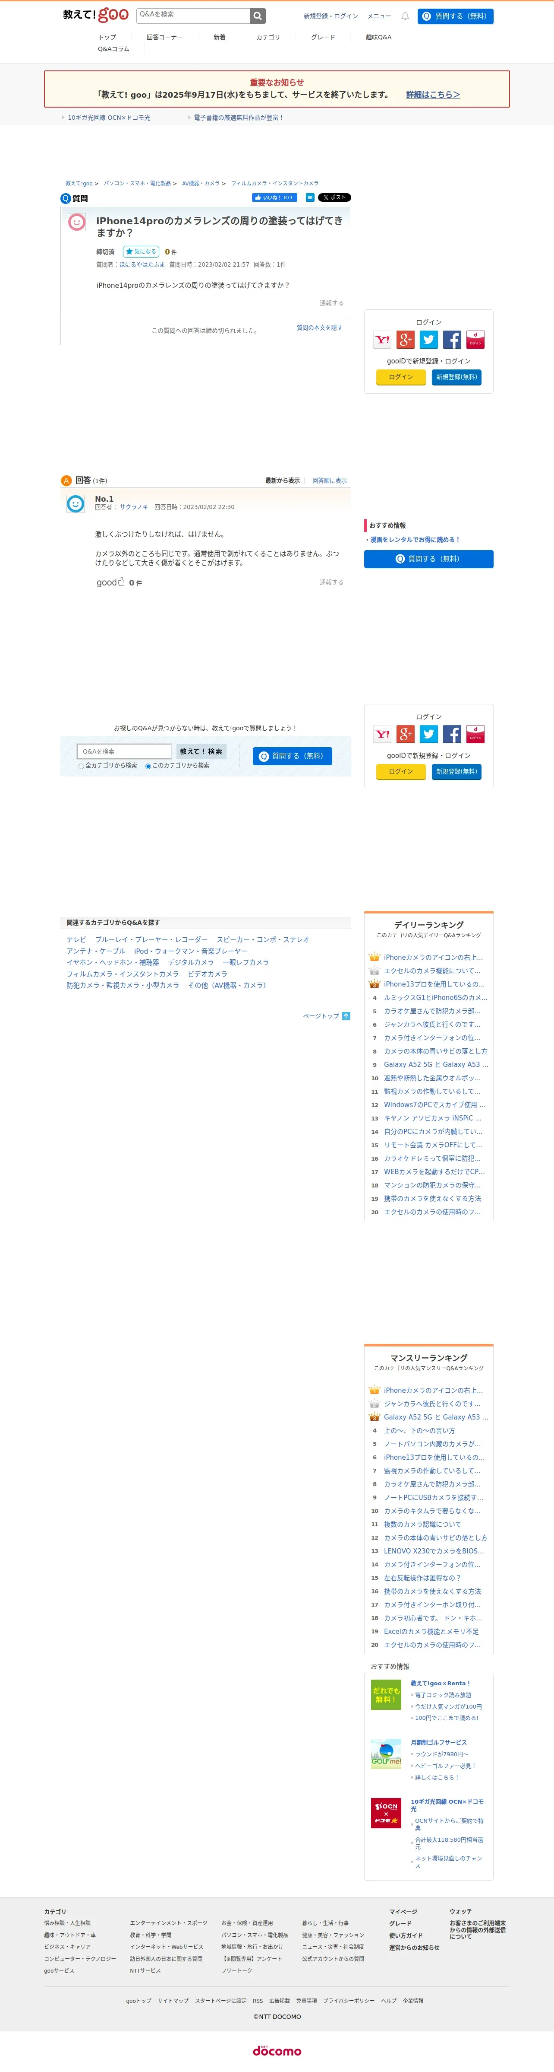Open related category デジタルカメラ
Screen dimensions: 554x2072
191,963
